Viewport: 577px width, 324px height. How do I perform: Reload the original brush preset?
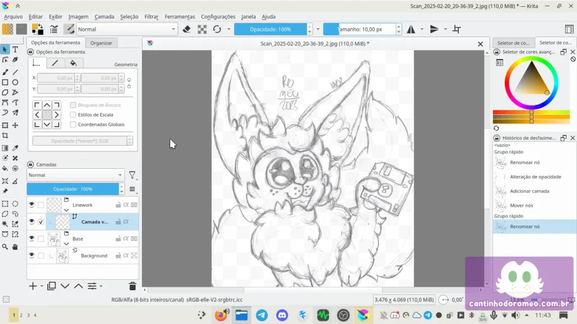(x=217, y=29)
